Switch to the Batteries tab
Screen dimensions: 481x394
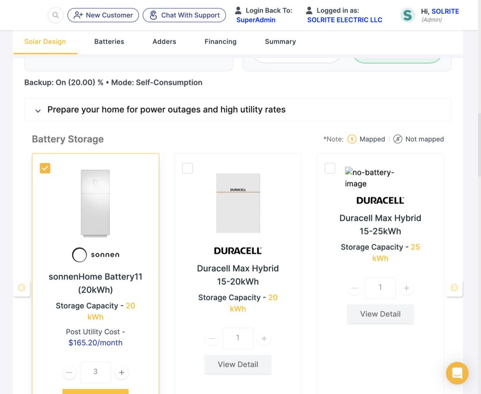point(109,42)
